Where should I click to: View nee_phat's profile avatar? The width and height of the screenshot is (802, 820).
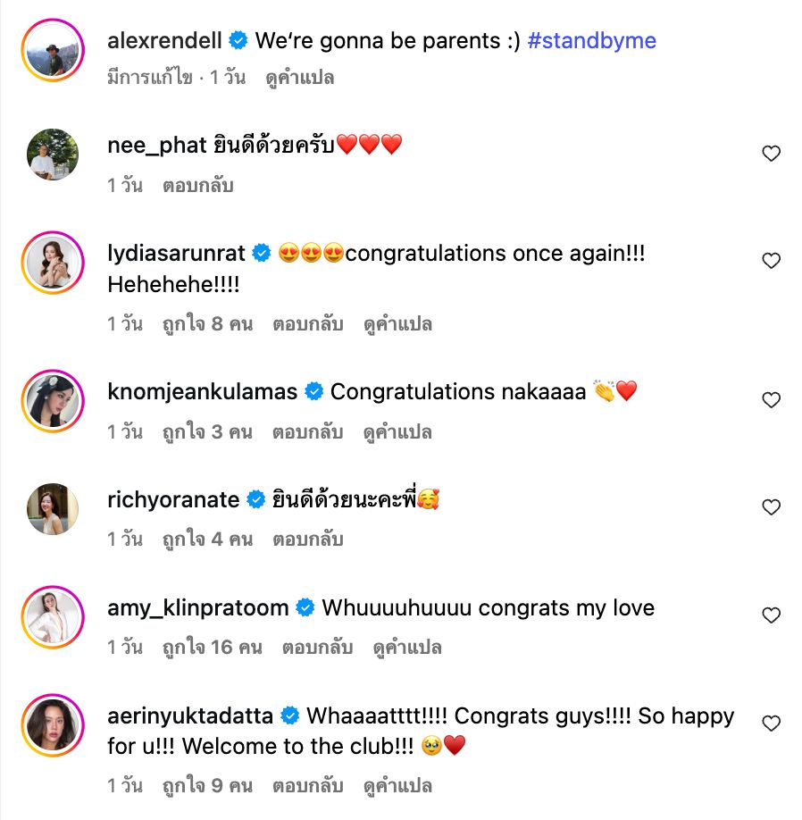52,155
